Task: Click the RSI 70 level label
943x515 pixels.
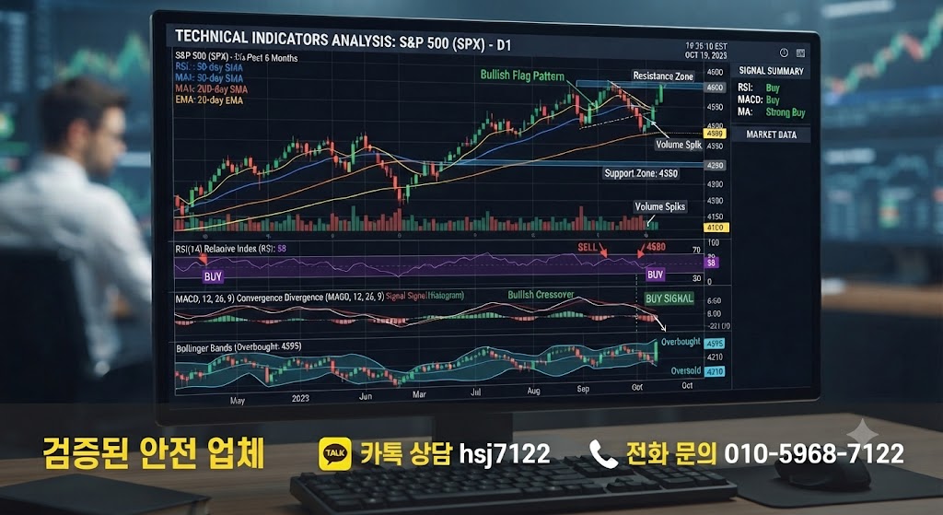Action: 696,250
